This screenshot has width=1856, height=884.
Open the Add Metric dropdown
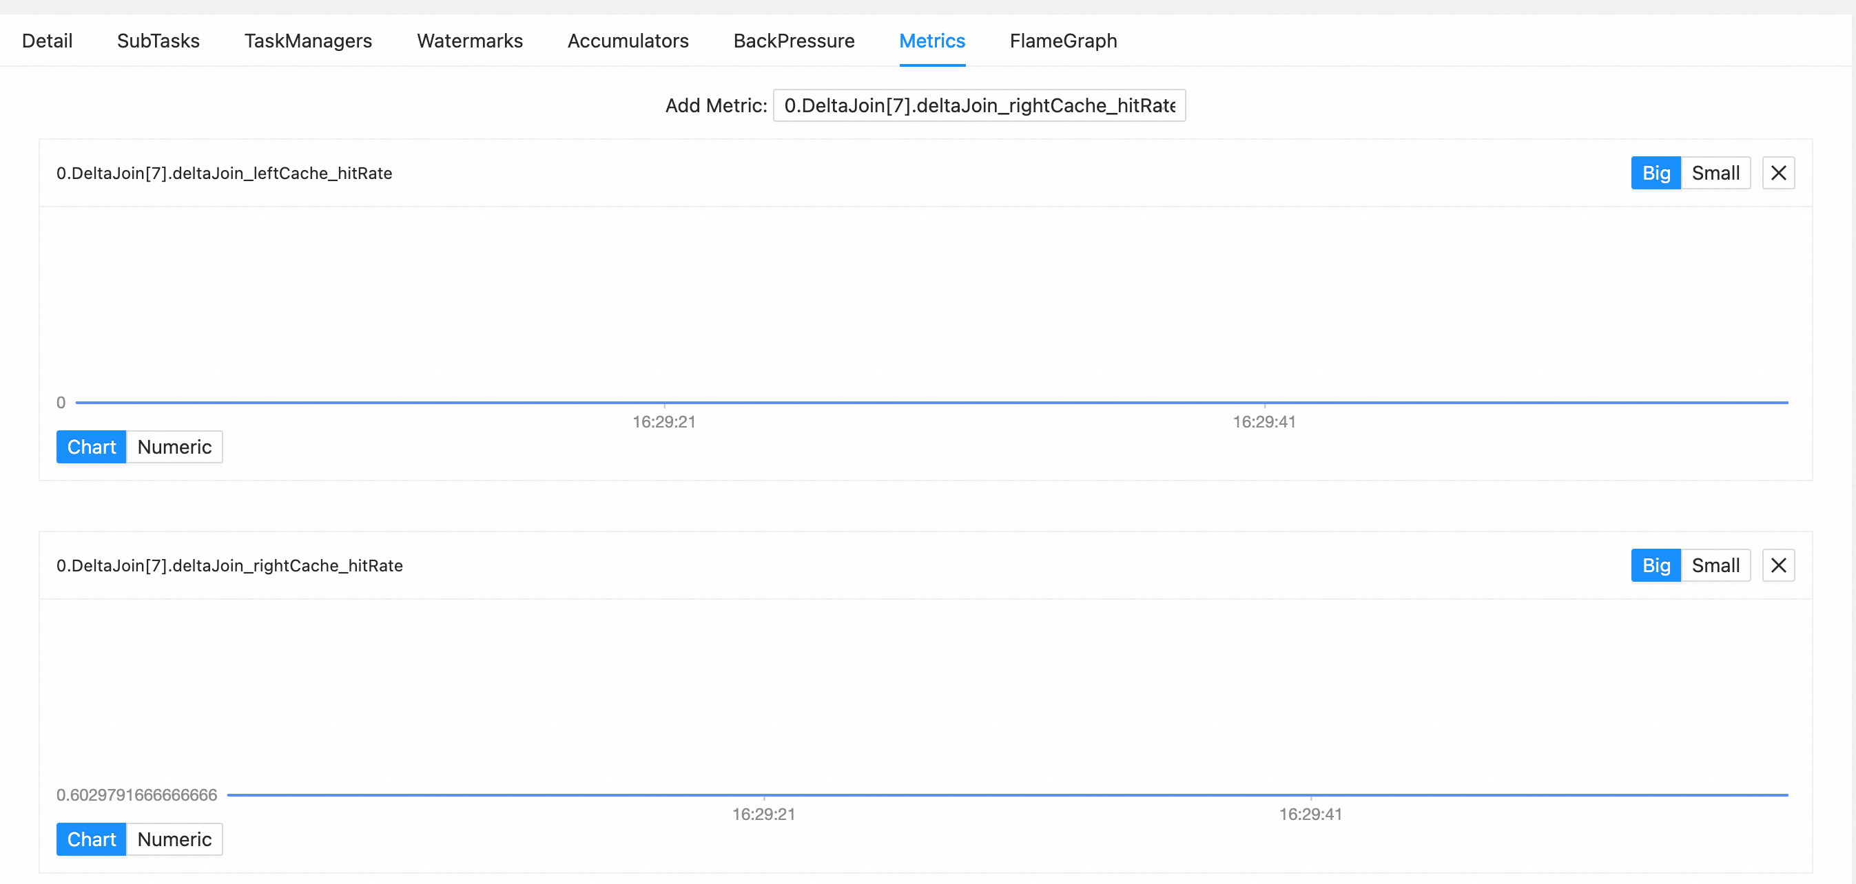[978, 106]
